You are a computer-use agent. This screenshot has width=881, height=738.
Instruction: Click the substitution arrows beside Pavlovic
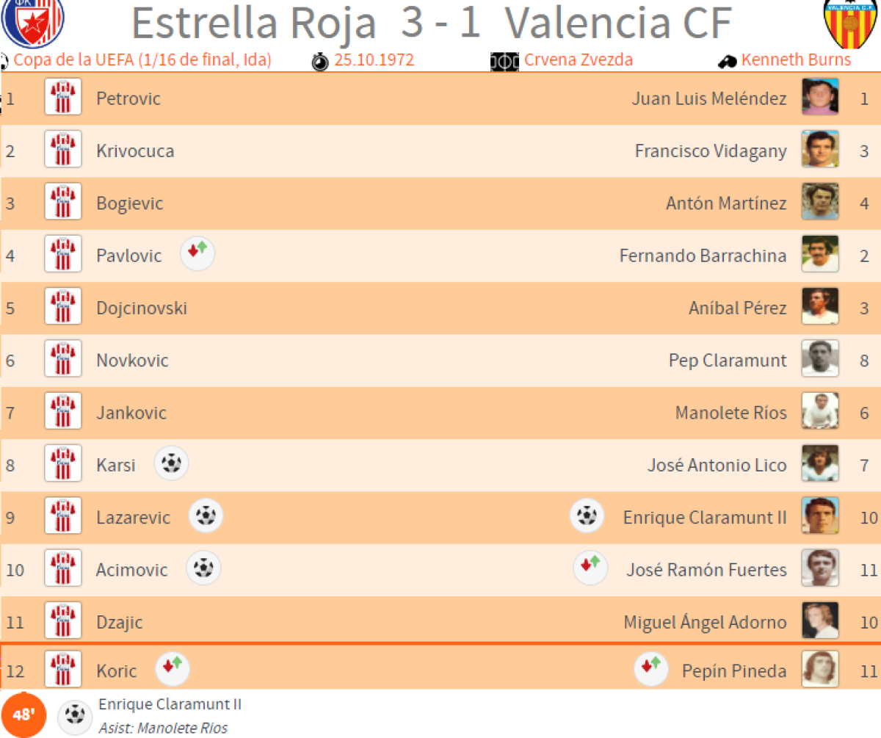click(197, 255)
